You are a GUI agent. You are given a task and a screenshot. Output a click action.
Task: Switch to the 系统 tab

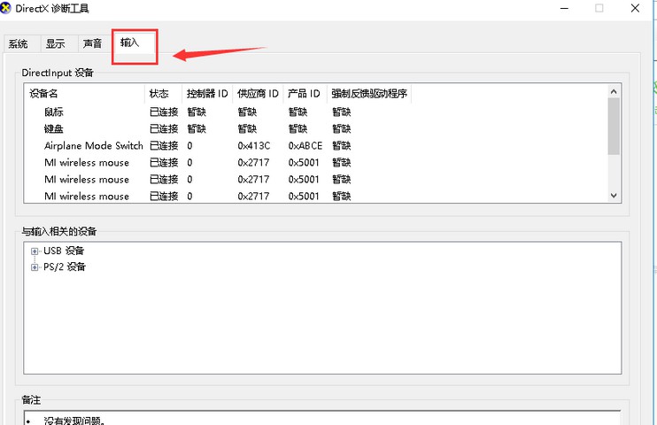tap(18, 43)
